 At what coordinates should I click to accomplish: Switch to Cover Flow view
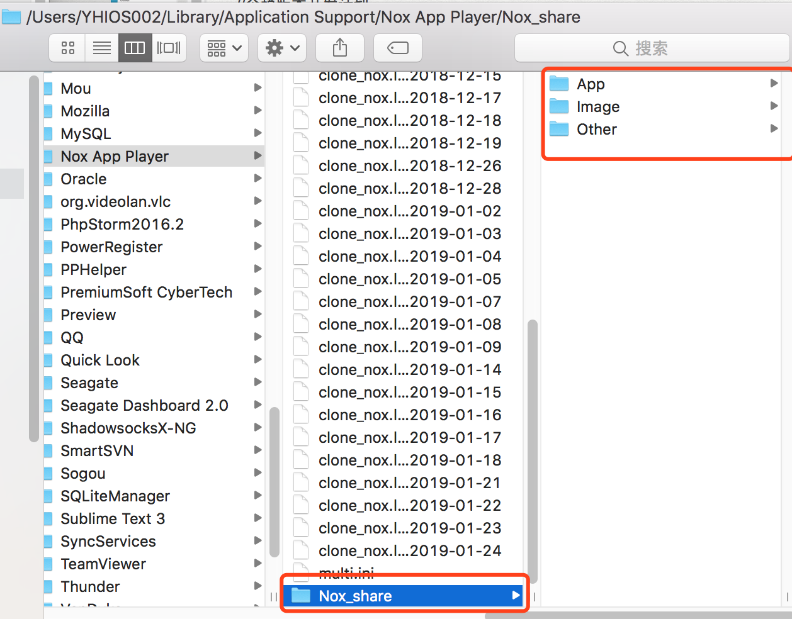pyautogui.click(x=169, y=48)
